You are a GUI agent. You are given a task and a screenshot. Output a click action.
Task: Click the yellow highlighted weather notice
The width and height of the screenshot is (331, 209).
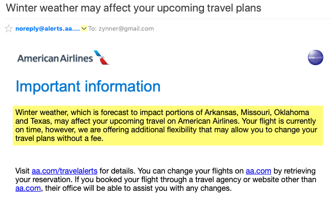(168, 126)
